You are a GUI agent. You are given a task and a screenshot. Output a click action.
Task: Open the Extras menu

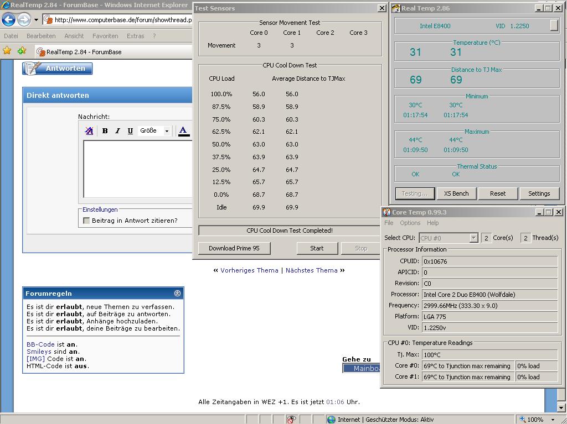(x=135, y=36)
